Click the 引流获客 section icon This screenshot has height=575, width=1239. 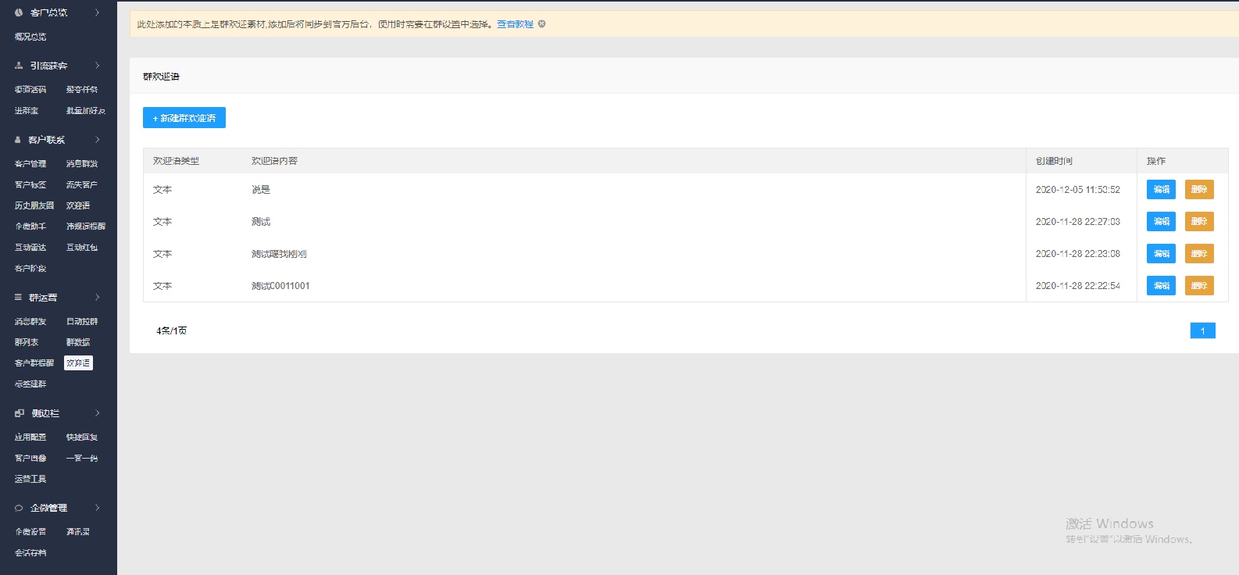pos(19,66)
